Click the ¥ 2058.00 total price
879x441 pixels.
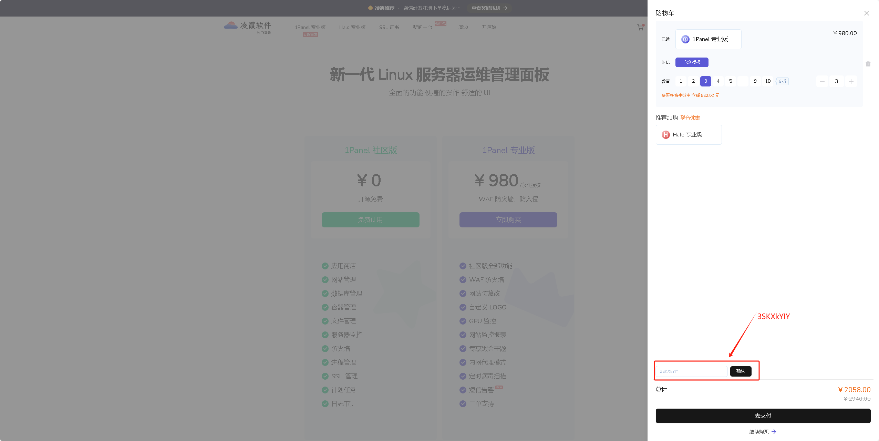pyautogui.click(x=854, y=390)
